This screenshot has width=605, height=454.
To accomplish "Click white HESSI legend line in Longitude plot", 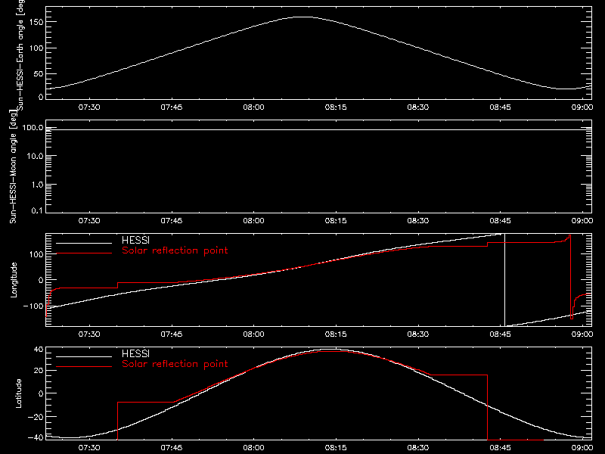I will tap(84, 243).
